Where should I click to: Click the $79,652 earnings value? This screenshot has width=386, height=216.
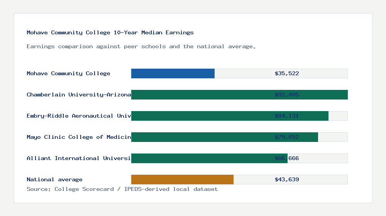click(287, 137)
